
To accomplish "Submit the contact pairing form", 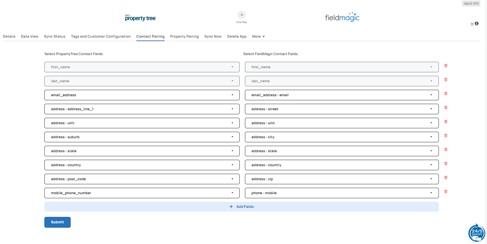I will 58,222.
